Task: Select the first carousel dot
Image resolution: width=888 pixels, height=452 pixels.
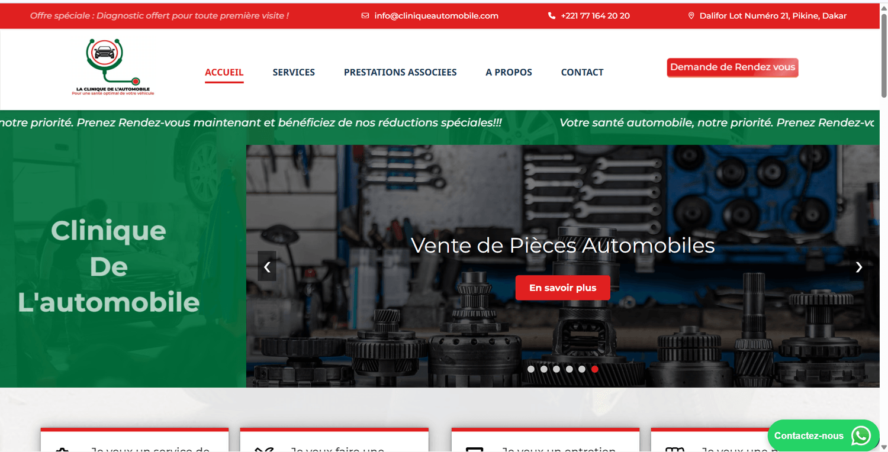Action: (x=531, y=369)
